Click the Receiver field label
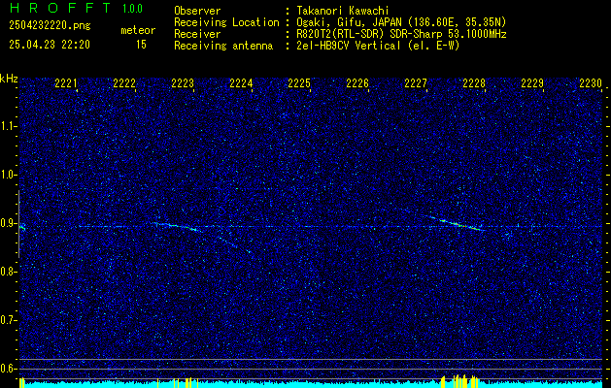Screen dimensions: 611x388 click(x=197, y=34)
